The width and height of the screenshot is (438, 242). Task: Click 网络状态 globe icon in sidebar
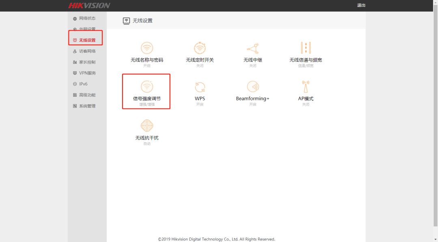tap(75, 19)
